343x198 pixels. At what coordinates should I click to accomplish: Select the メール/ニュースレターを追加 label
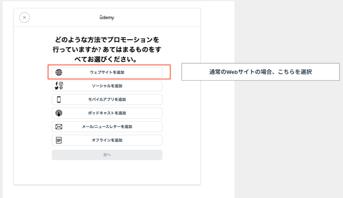click(107, 127)
